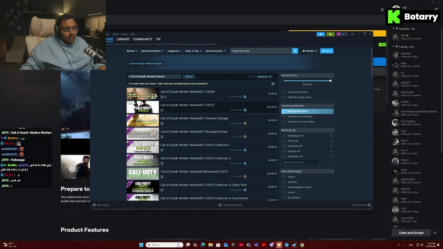Enable Hide free to play items
Image resolution: width=443 pixels, height=249 pixels.
[x=284, y=97]
